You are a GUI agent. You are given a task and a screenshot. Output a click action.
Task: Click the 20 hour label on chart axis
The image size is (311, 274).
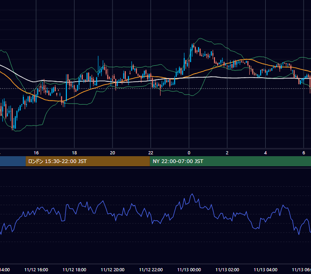point(113,153)
